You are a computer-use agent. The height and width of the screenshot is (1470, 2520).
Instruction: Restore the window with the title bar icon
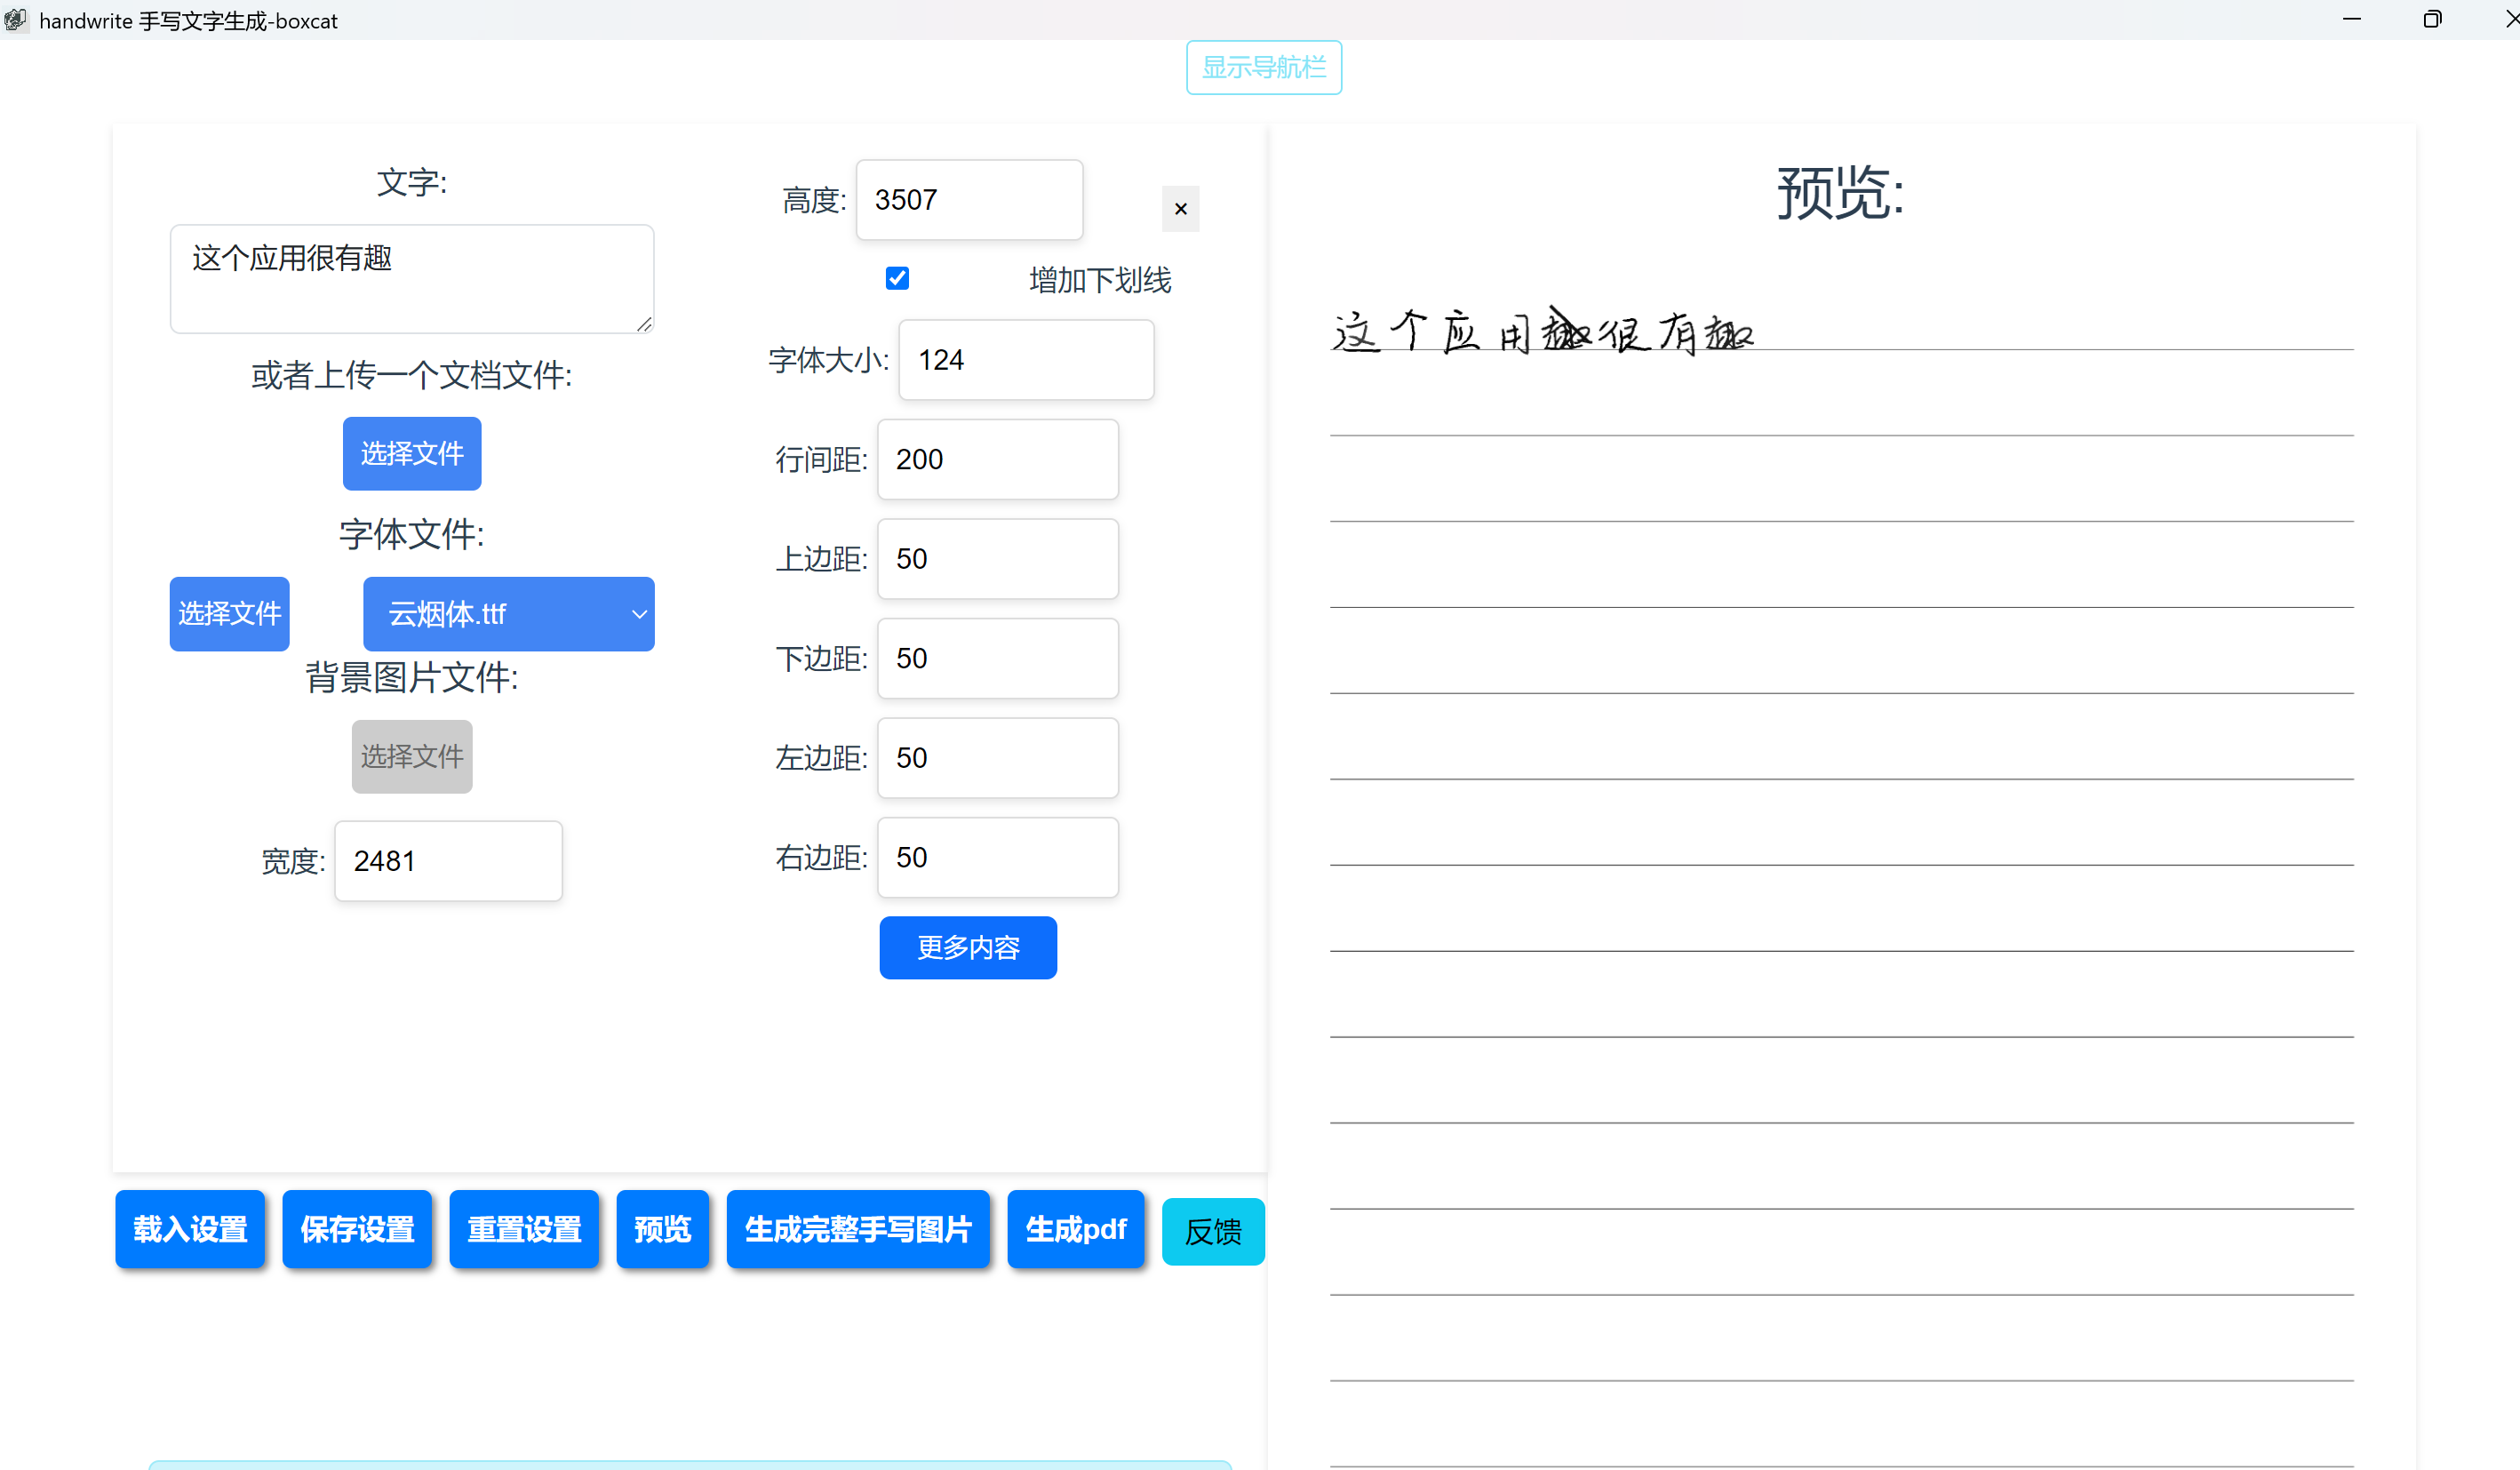click(x=2432, y=19)
